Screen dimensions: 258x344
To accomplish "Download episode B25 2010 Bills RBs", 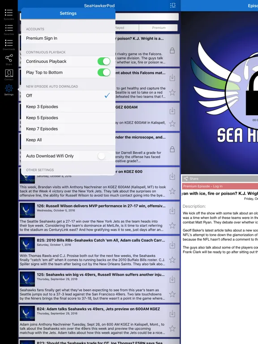I will tap(172, 245).
